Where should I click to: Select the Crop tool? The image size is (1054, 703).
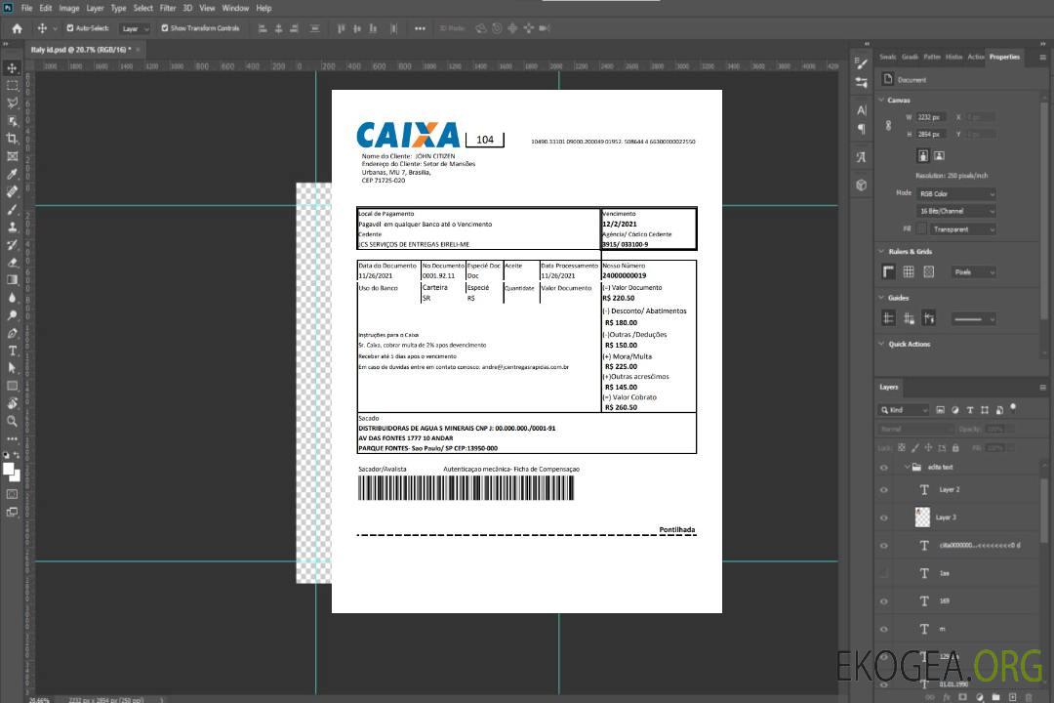click(12, 139)
